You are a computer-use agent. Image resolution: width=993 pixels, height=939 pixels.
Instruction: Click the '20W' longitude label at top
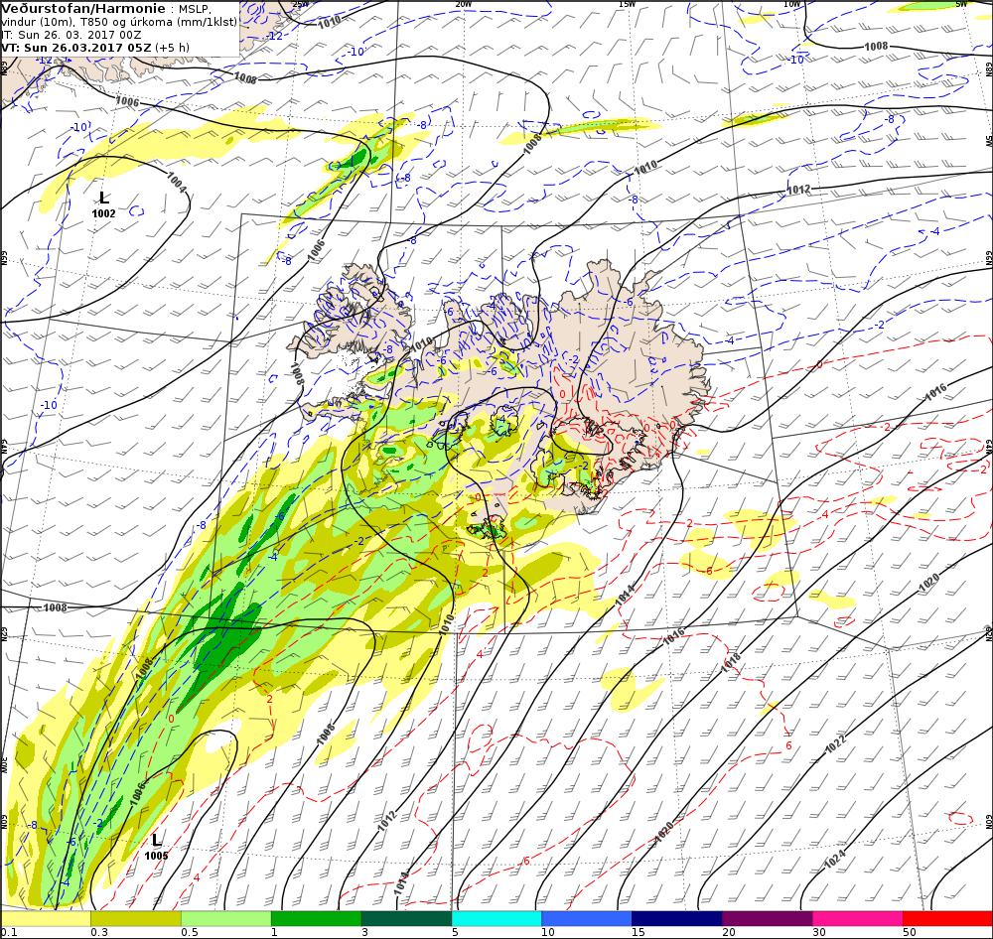pos(463,4)
